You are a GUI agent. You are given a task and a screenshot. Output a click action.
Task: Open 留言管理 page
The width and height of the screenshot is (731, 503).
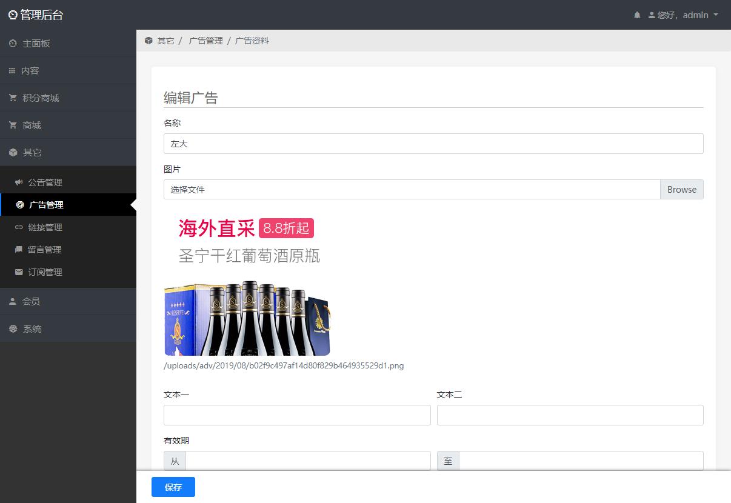point(68,250)
